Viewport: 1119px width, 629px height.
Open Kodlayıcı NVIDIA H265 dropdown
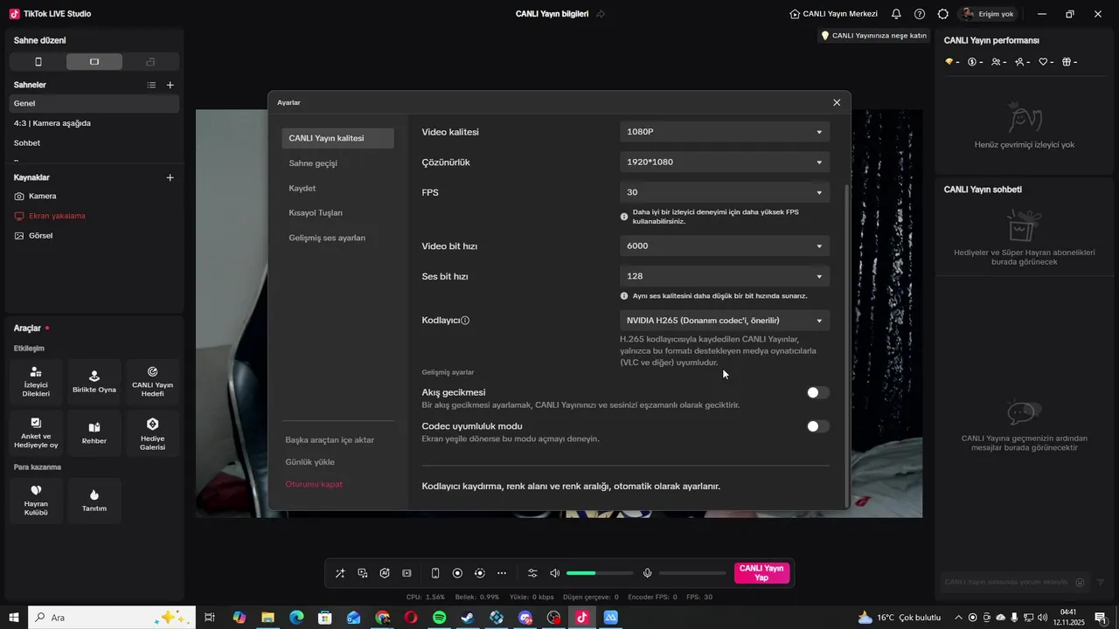(725, 321)
